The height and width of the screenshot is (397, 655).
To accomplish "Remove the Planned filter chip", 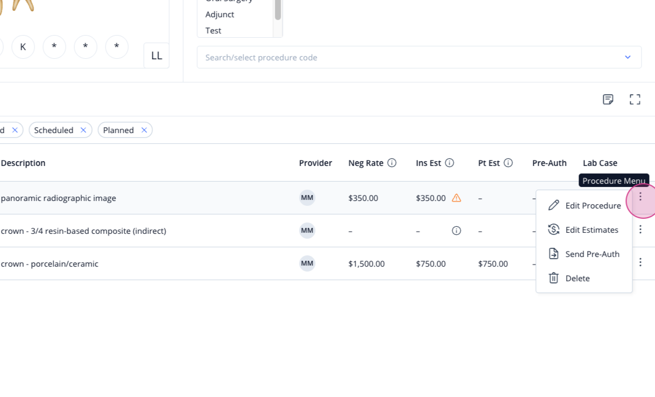I will 144,130.
